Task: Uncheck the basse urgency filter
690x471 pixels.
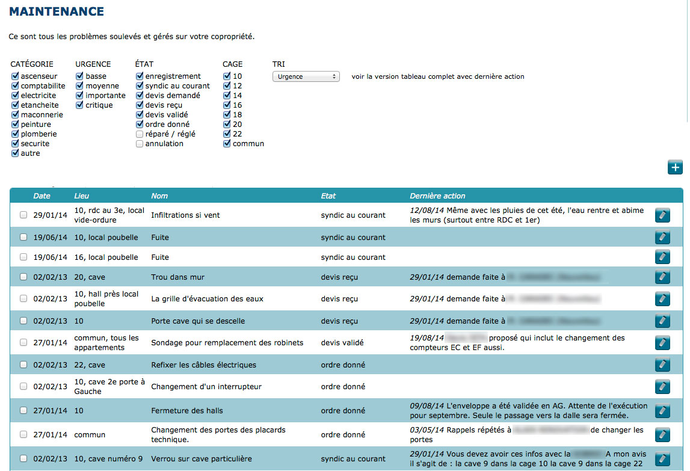Action: click(79, 76)
